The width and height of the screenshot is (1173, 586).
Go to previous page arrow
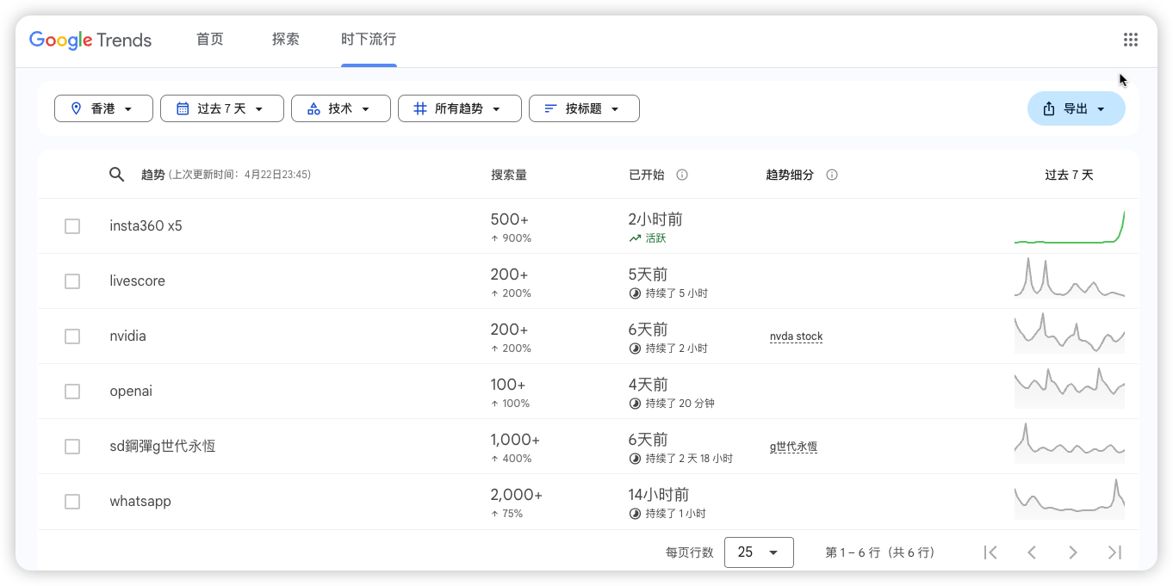point(1032,552)
